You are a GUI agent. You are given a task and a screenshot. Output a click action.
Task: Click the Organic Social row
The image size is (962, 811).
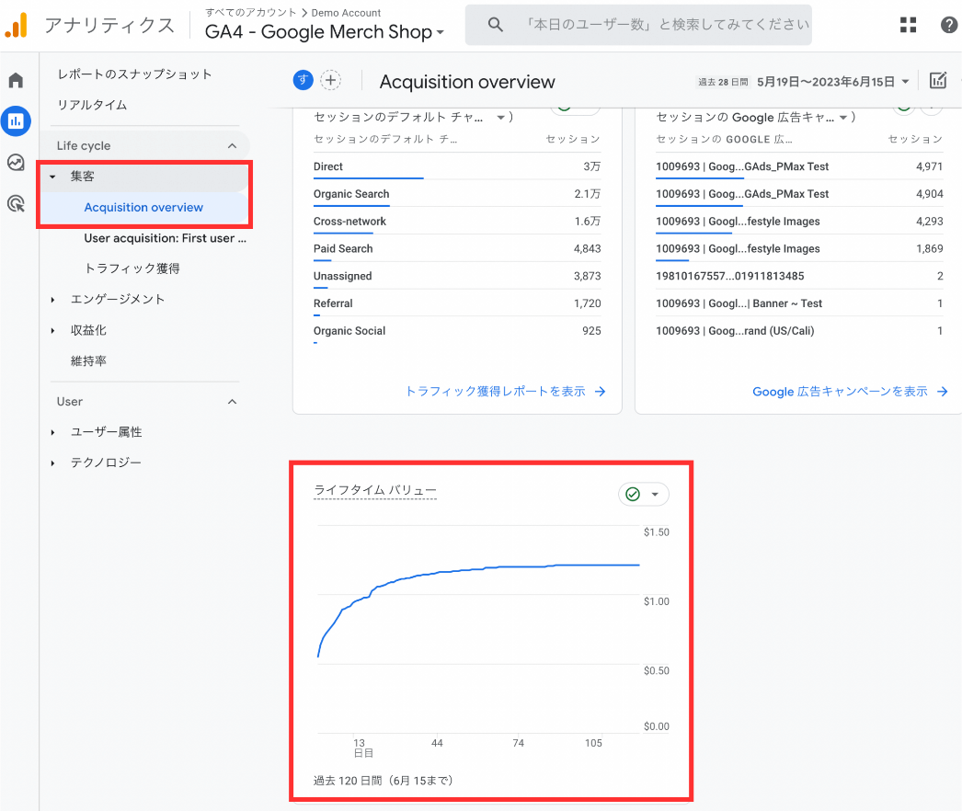point(457,331)
